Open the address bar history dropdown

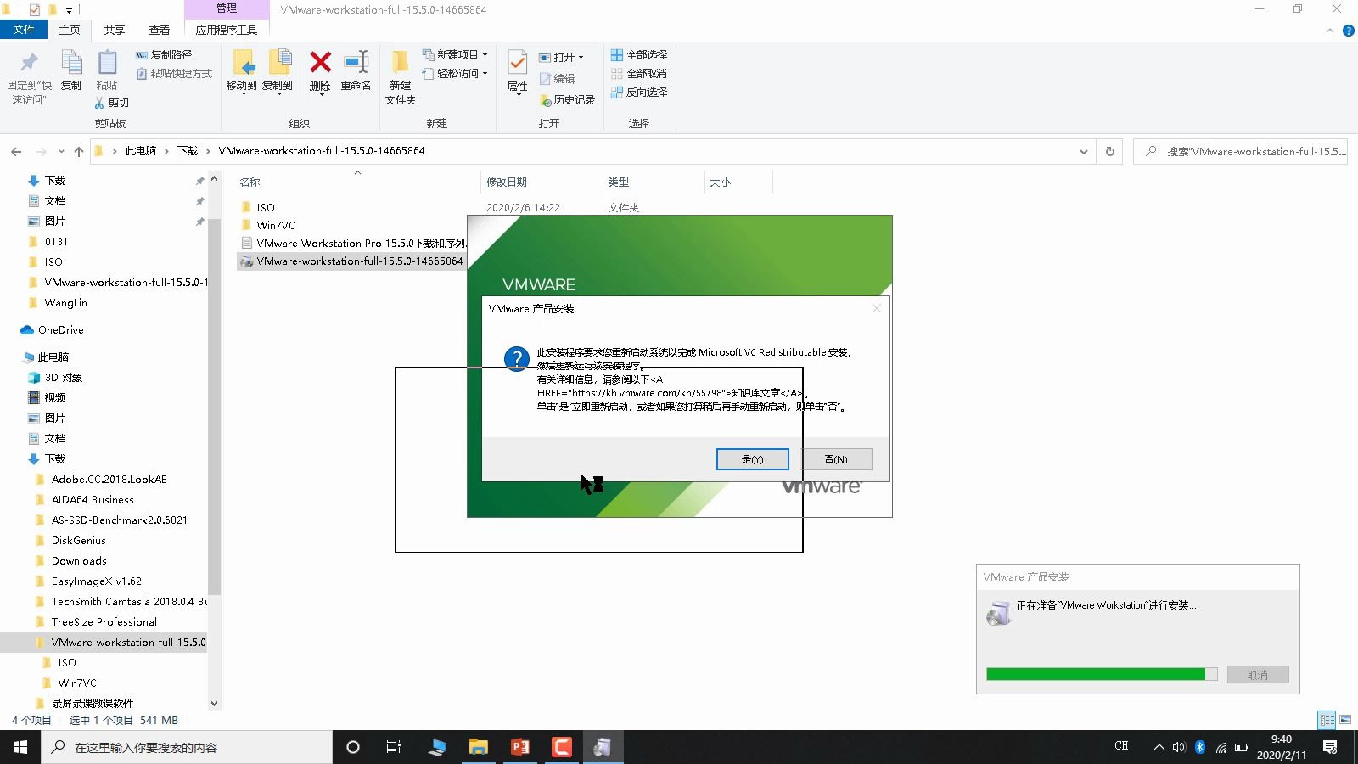[x=1084, y=151]
